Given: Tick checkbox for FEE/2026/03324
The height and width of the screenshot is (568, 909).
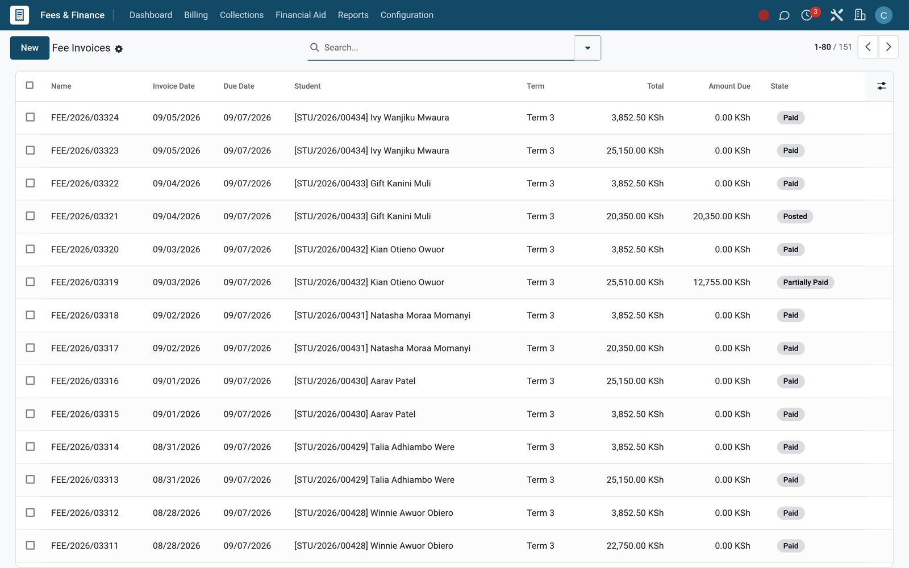Looking at the screenshot, I should pos(30,117).
